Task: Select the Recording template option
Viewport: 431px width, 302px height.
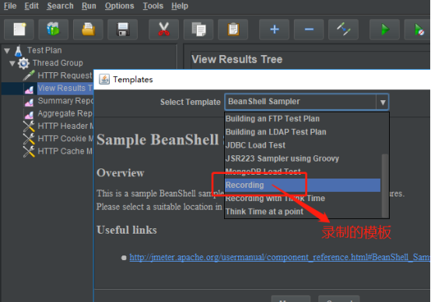Action: [x=303, y=185]
